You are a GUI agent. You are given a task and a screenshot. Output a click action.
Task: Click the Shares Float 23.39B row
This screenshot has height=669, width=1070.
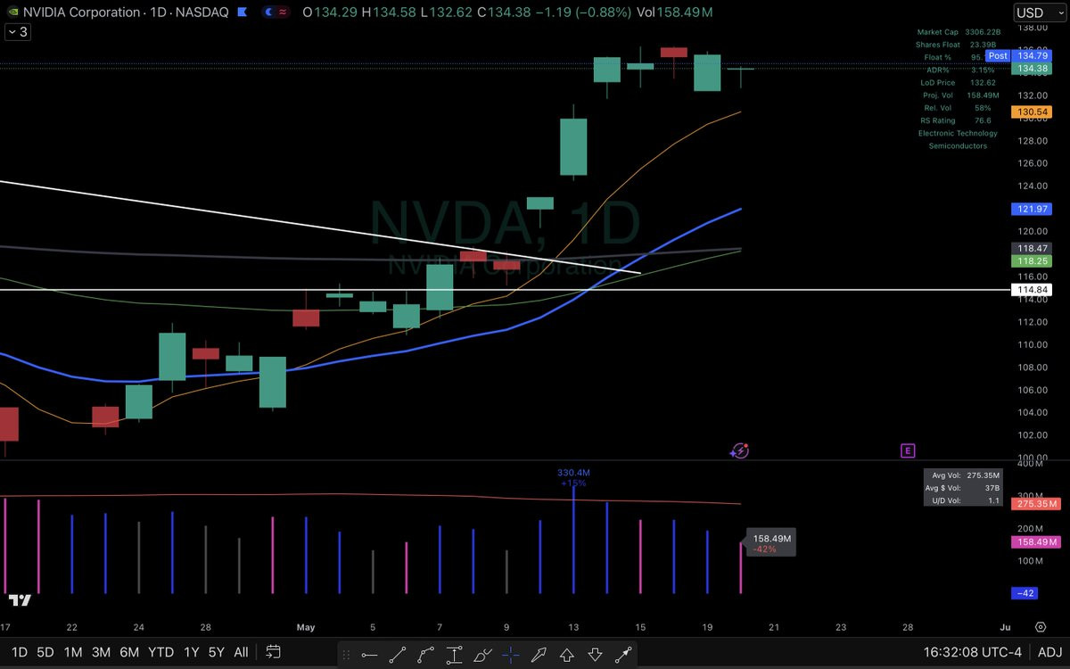point(958,45)
